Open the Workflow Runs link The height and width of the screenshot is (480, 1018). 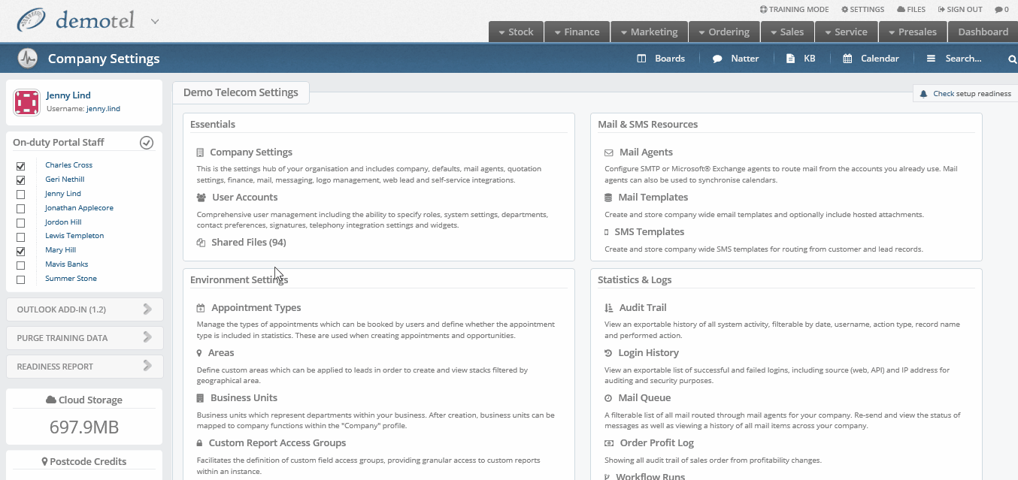click(x=650, y=476)
